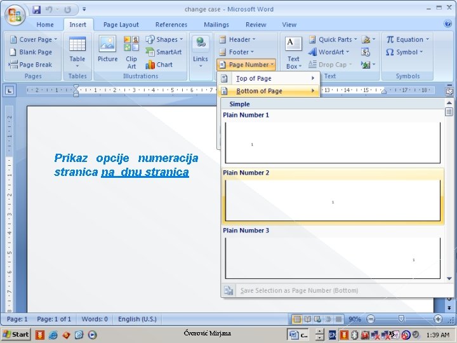Insert a Page Break
This screenshot has width=457, height=343.
point(30,64)
